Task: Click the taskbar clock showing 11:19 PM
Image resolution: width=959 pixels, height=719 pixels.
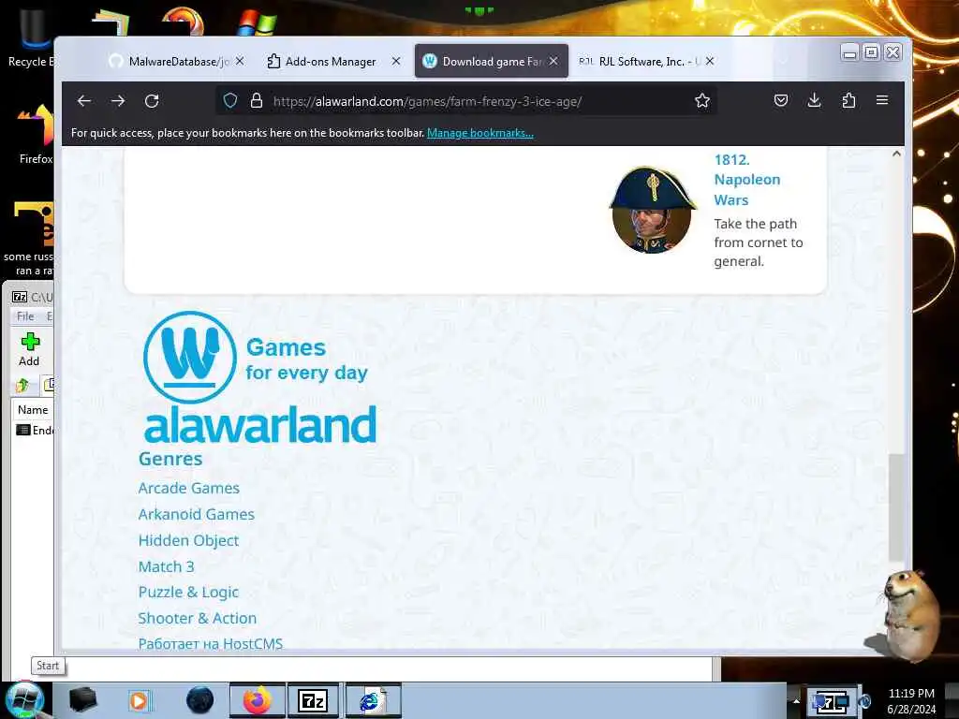Action: [911, 701]
